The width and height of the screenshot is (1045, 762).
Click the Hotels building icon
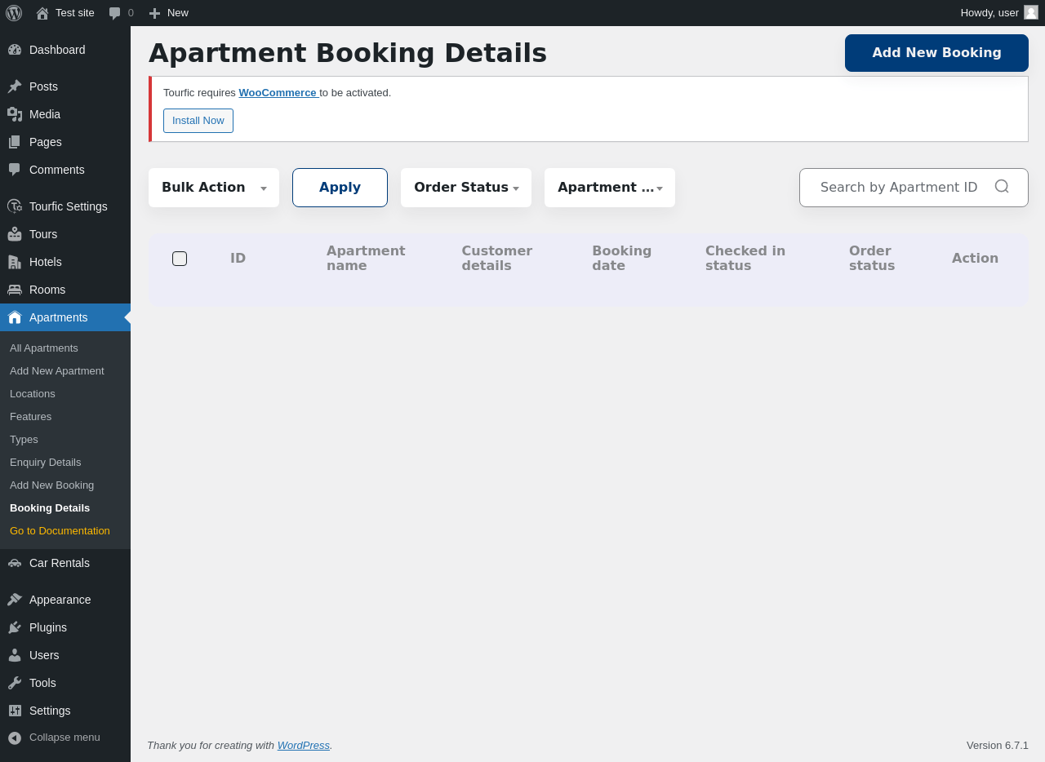point(15,262)
